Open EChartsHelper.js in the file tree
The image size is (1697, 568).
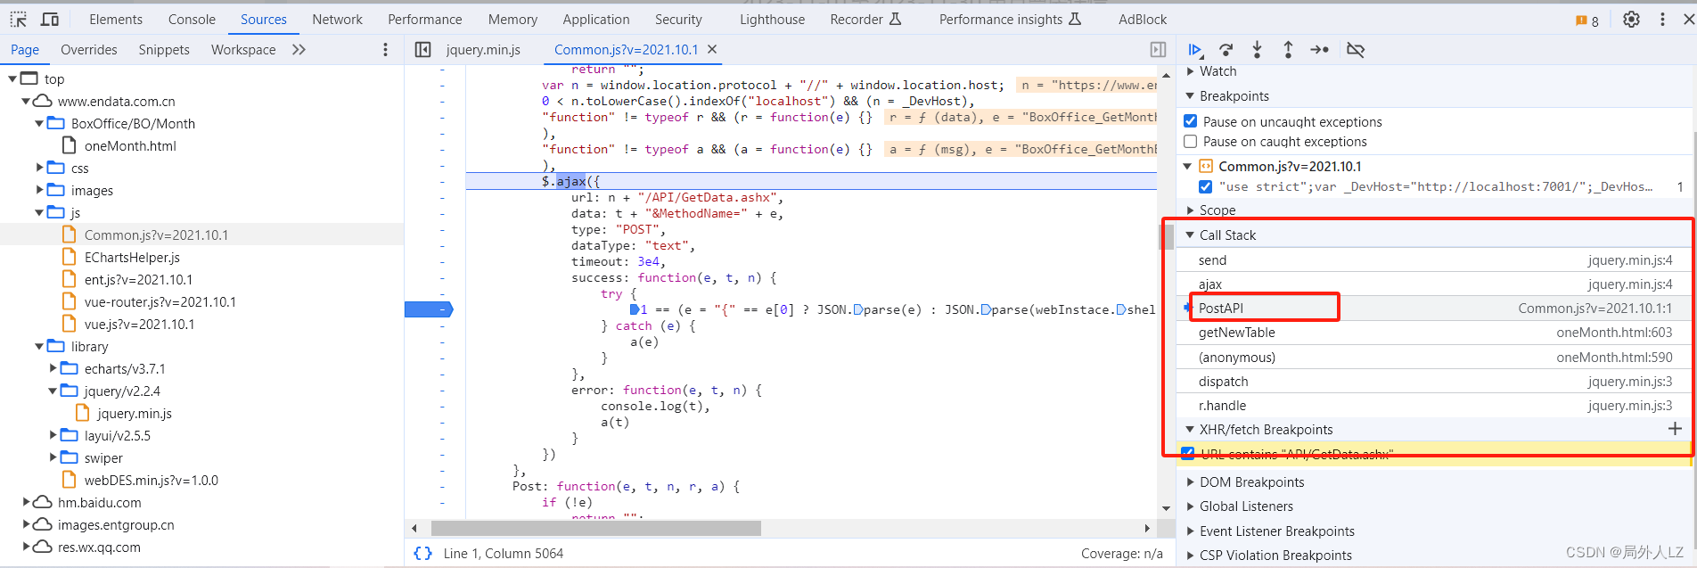click(x=132, y=258)
